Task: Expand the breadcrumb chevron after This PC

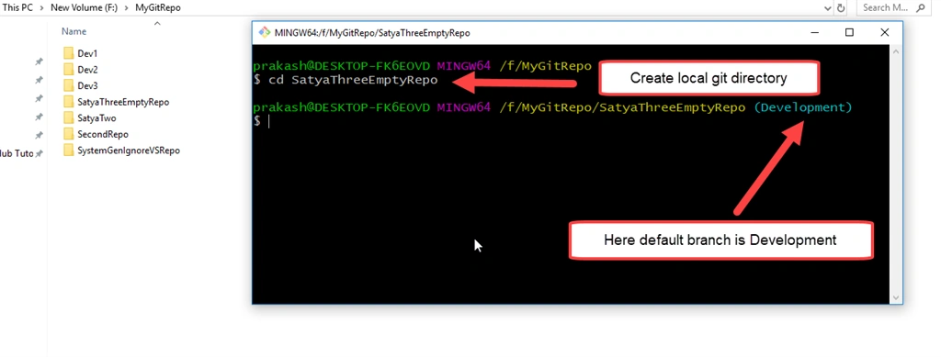Action: coord(42,8)
